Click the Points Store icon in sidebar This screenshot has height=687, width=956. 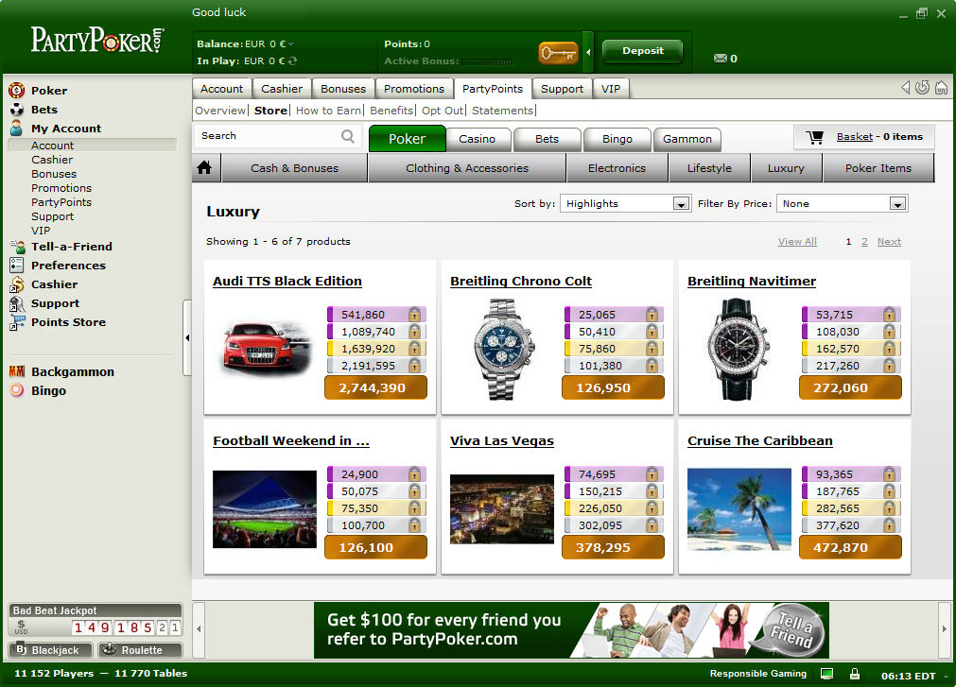(x=16, y=322)
